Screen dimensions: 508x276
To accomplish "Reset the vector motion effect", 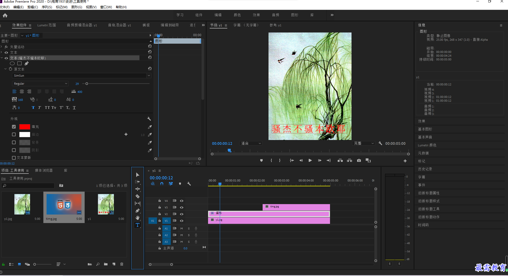I will click(x=150, y=46).
